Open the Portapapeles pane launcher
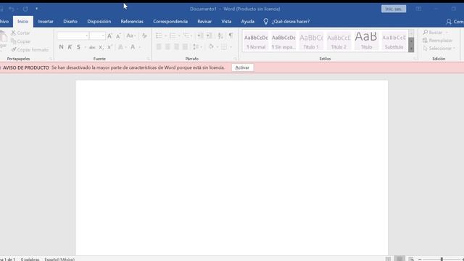464x261 pixels. click(50, 59)
